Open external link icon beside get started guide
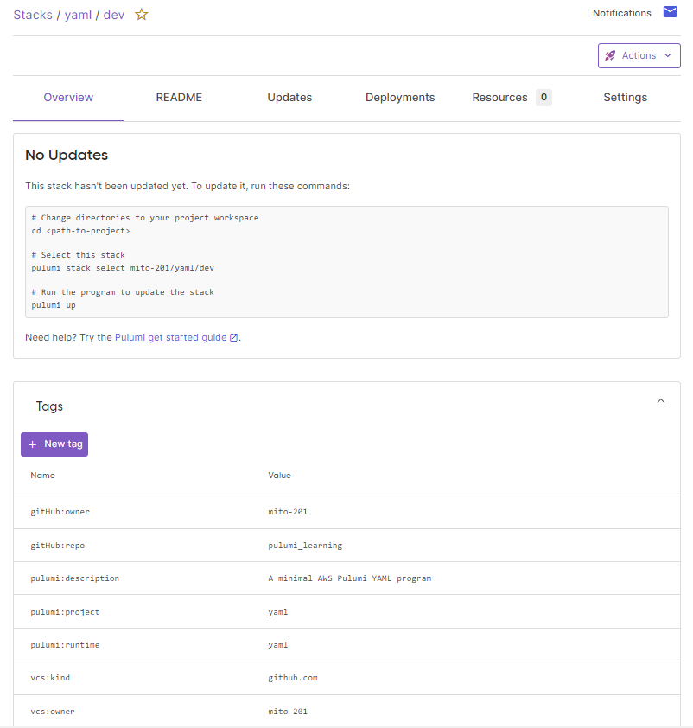The height and width of the screenshot is (728, 693). [234, 337]
